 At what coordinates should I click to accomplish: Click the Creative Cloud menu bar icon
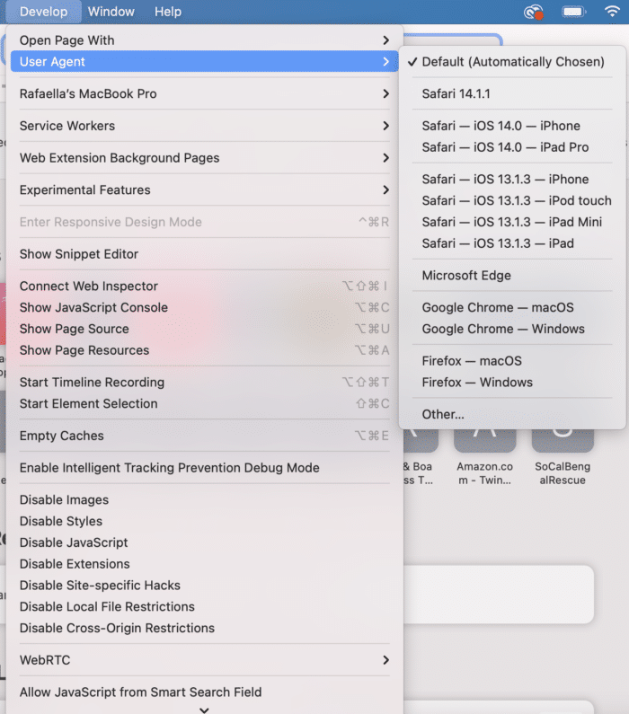click(534, 12)
